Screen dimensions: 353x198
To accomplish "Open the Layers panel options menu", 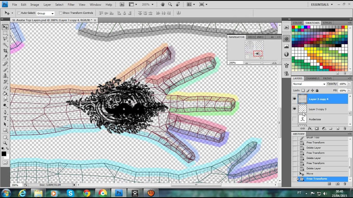I will pyautogui.click(x=349, y=78).
